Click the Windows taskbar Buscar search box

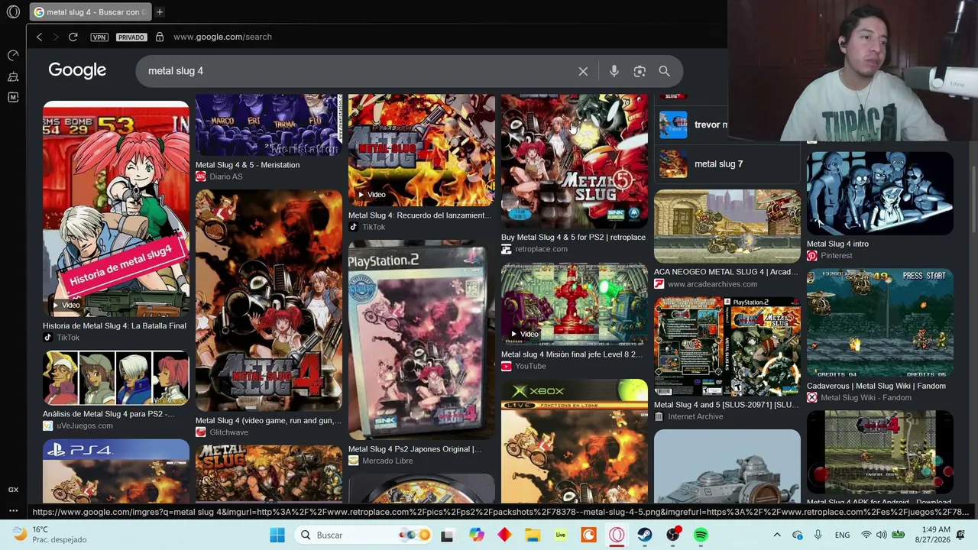(364, 535)
